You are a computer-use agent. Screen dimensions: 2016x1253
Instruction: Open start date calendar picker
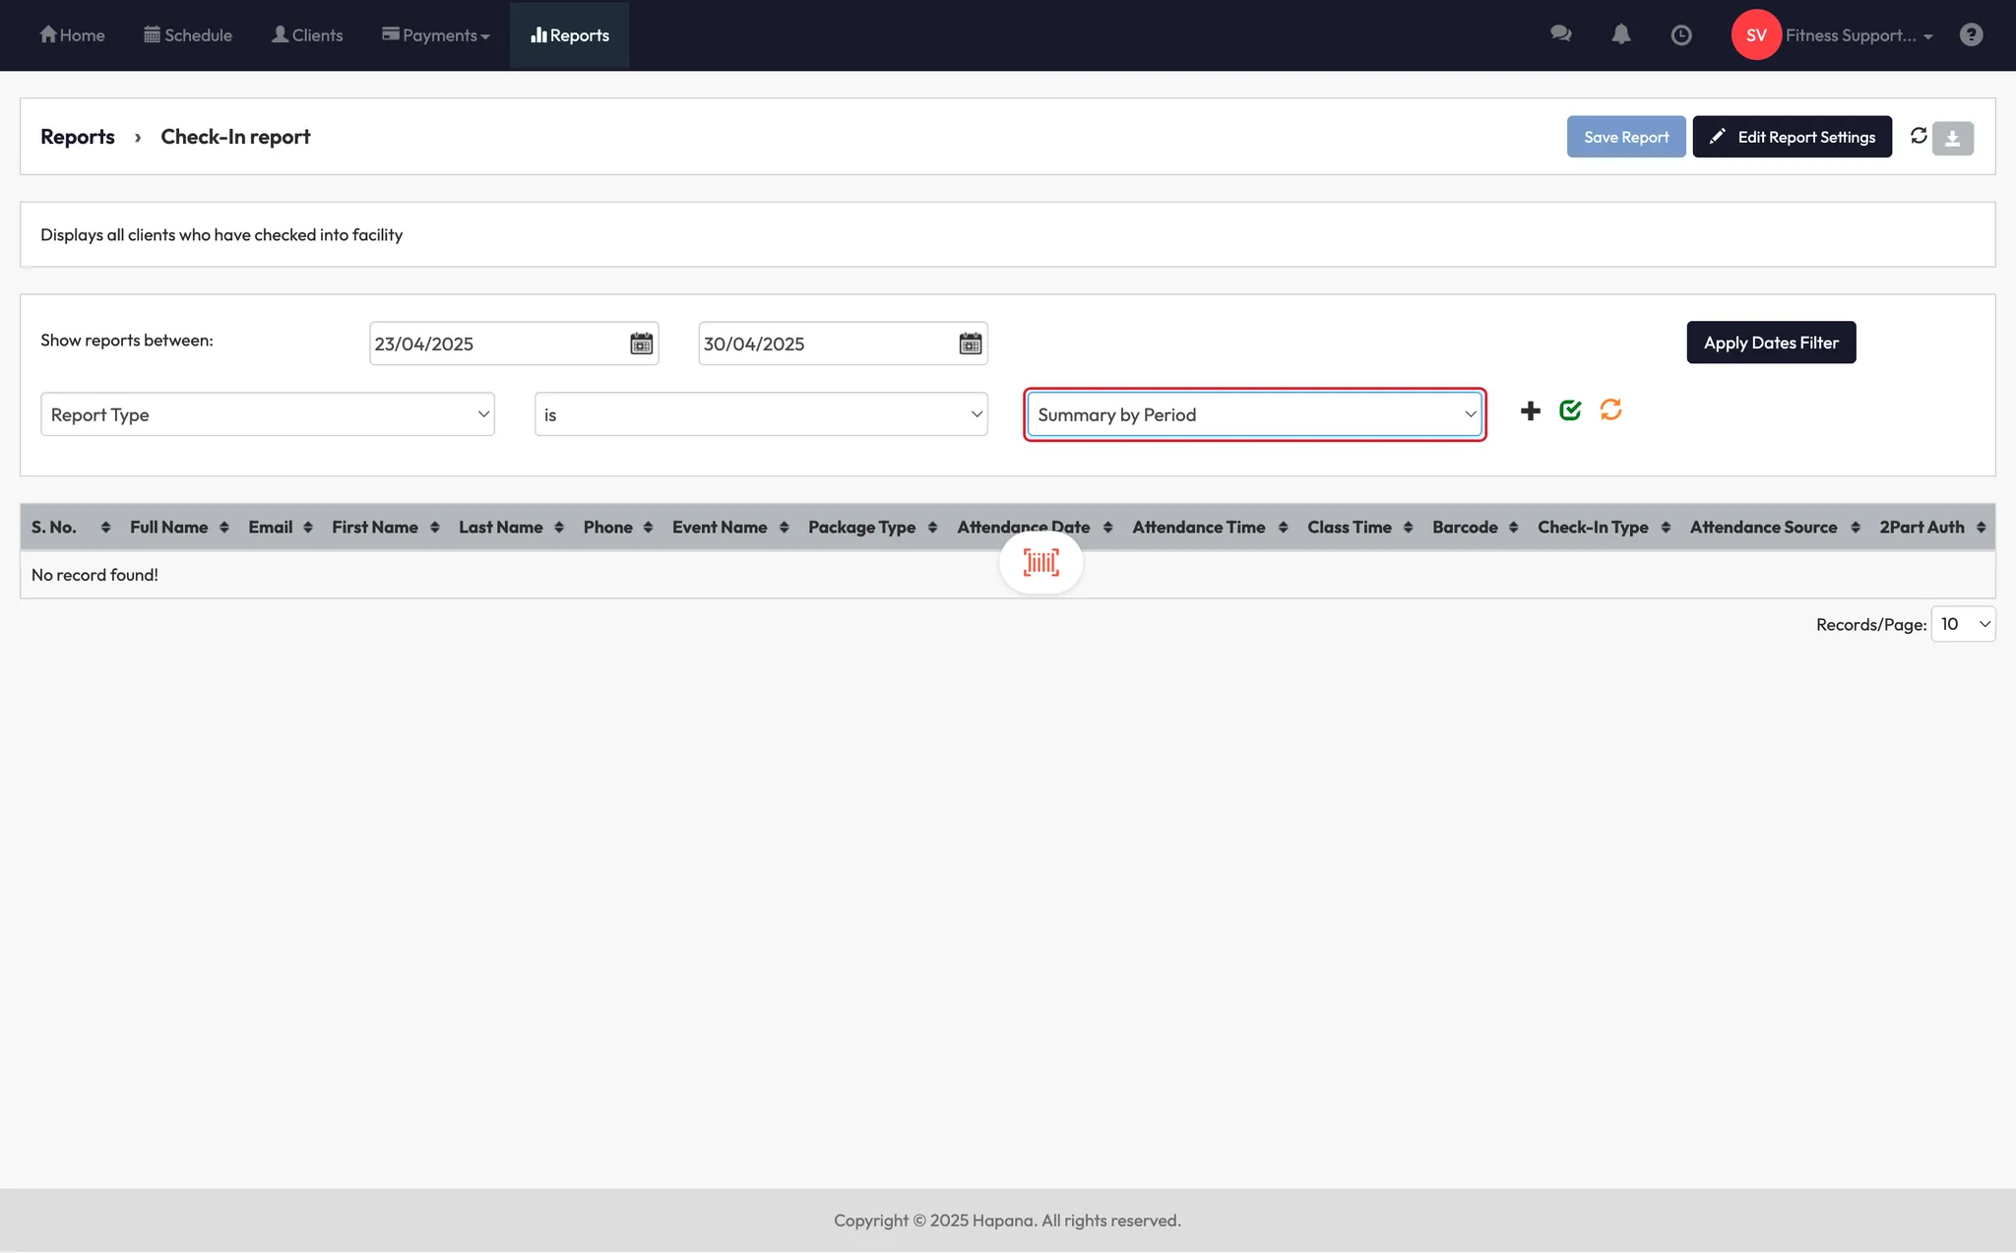(x=641, y=344)
